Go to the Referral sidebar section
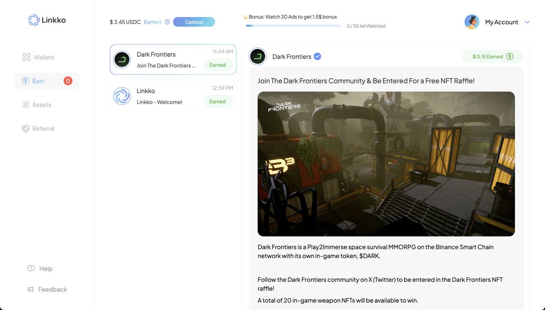The height and width of the screenshot is (310, 545). [38, 129]
